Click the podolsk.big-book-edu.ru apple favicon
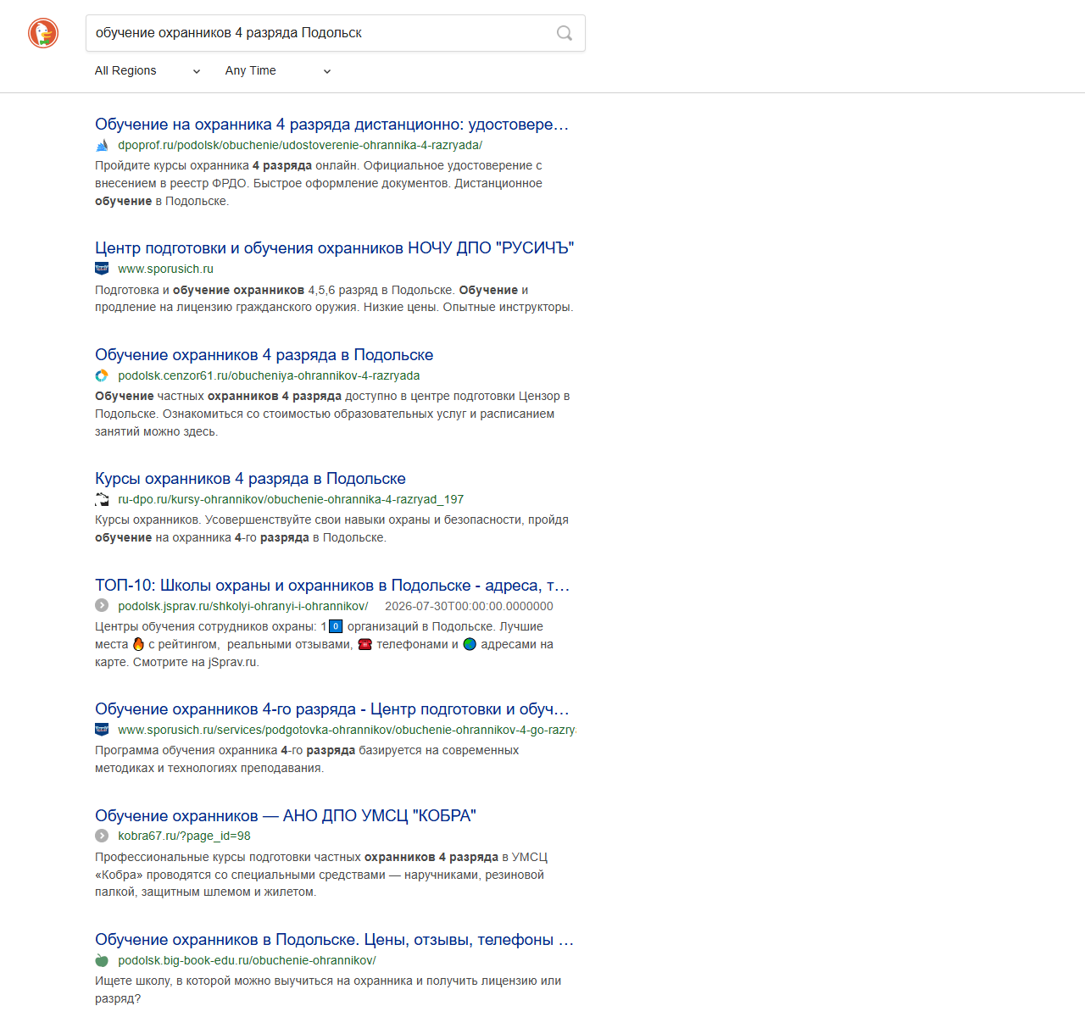Viewport: 1085px width, 1017px height. pos(102,960)
